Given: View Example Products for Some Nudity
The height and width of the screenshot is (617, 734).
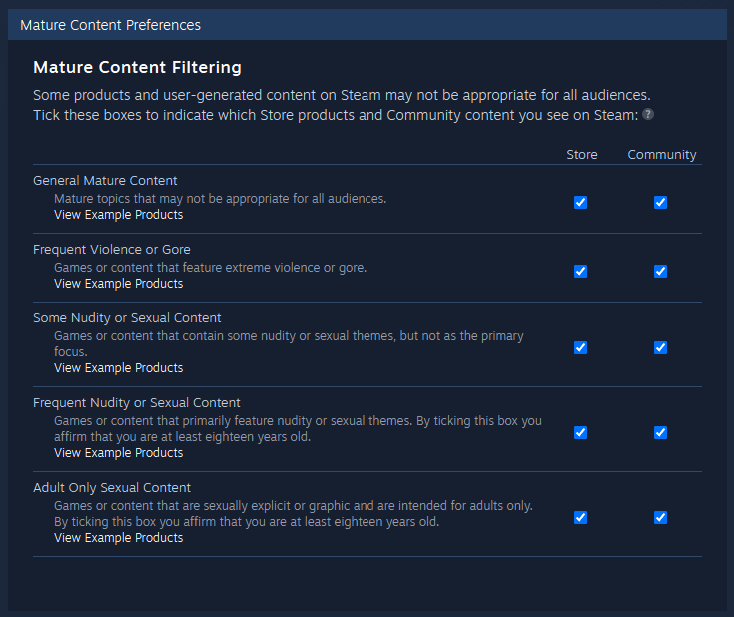Looking at the screenshot, I should coord(119,368).
